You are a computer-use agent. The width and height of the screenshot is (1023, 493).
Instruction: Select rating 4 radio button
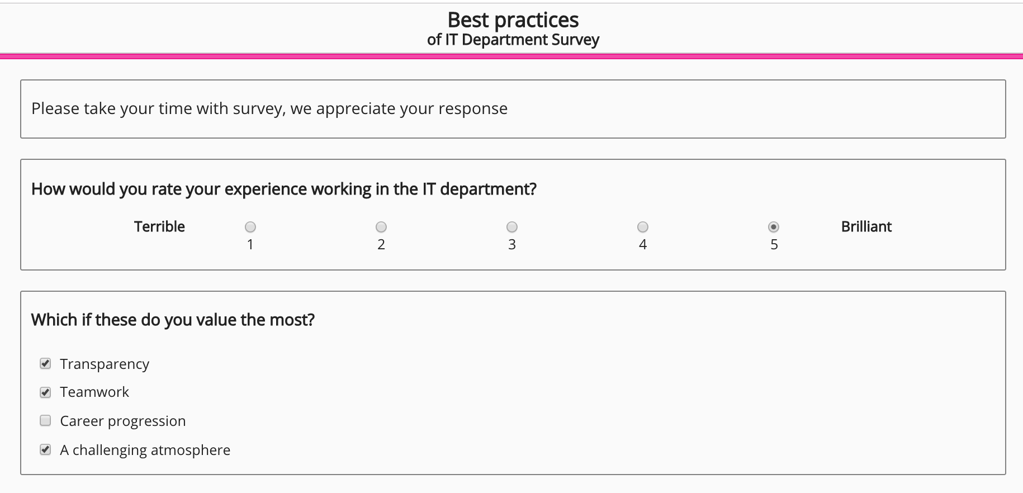pos(643,227)
